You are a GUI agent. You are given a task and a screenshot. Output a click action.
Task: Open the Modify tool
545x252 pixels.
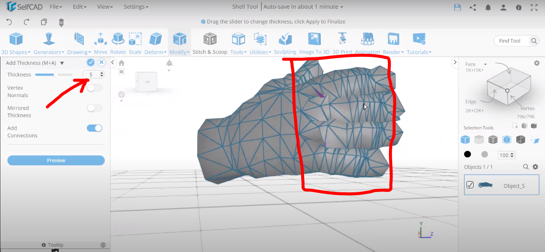tap(180, 43)
